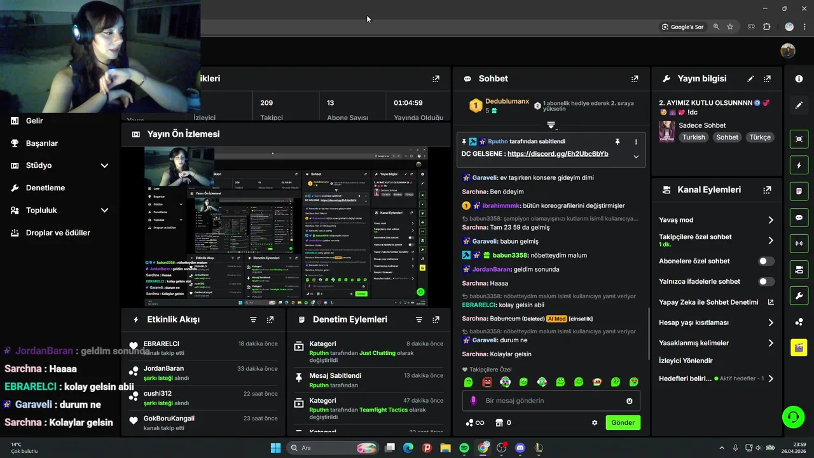Click cushi312 in the activity feed

click(x=158, y=393)
